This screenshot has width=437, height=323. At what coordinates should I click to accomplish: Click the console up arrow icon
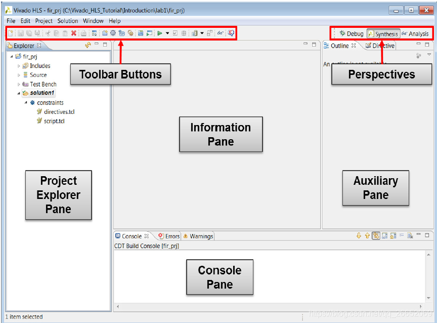[x=367, y=236]
